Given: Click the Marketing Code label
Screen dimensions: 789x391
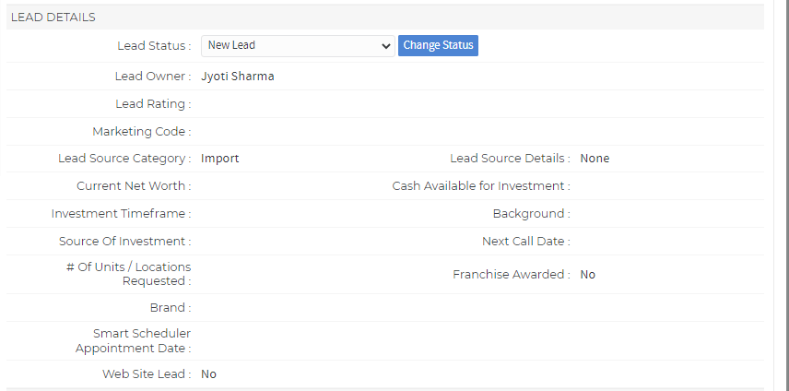Looking at the screenshot, I should (x=141, y=132).
